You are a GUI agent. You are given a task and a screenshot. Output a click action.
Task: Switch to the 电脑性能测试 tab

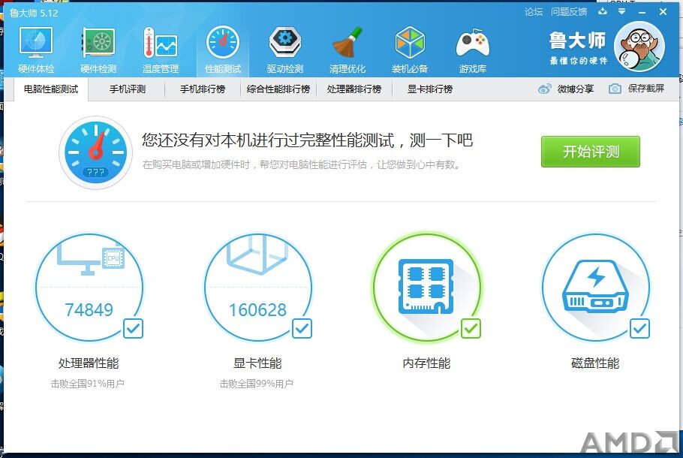coord(51,89)
